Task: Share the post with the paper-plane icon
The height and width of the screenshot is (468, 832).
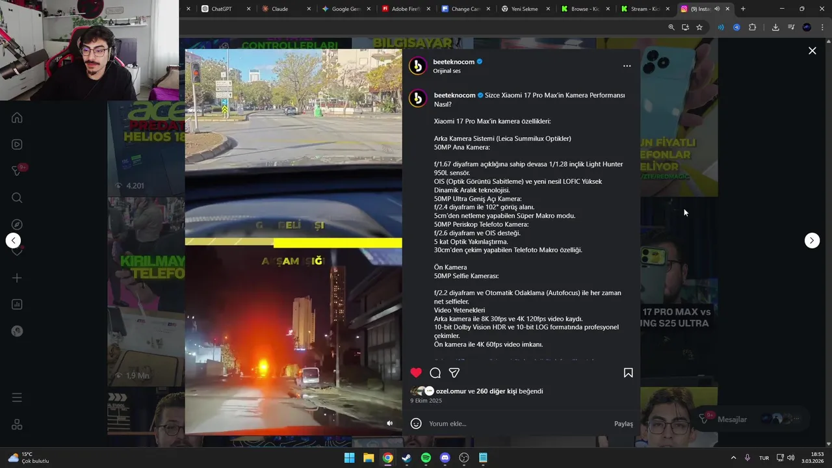Action: click(454, 372)
